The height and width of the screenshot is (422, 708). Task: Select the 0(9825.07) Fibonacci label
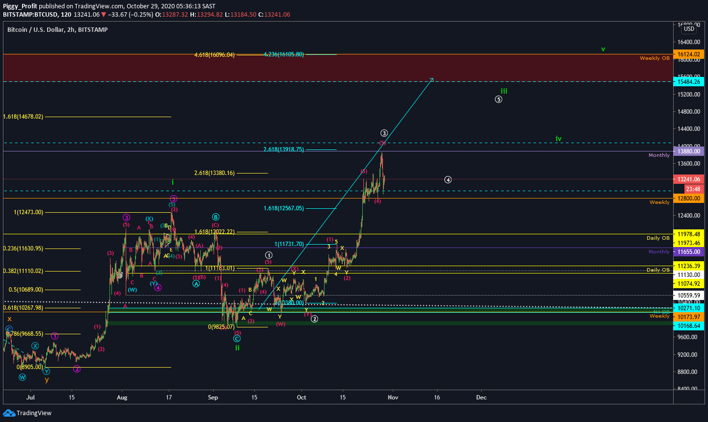tap(221, 327)
